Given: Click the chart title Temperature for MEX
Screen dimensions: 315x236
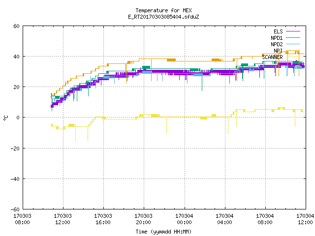Looking at the screenshot, I should click(163, 10).
